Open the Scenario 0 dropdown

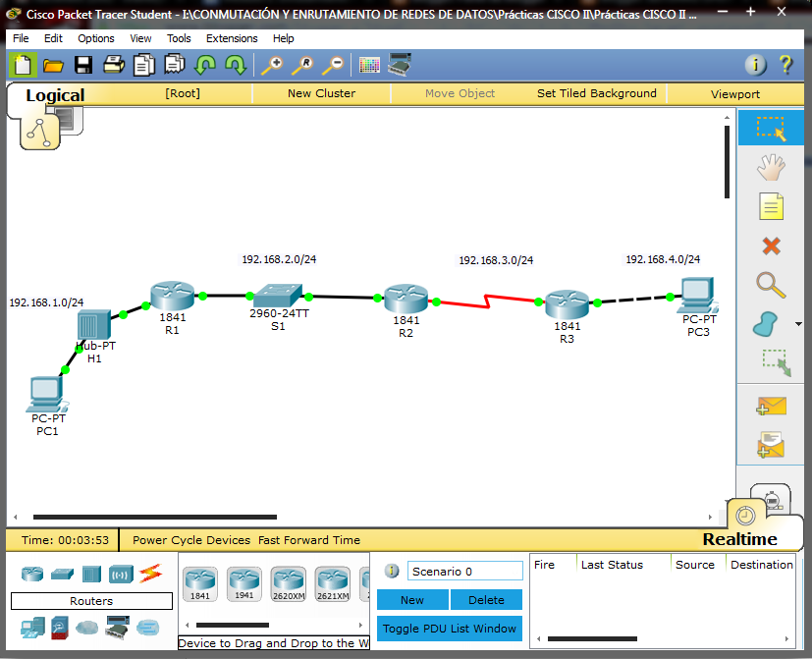(514, 570)
